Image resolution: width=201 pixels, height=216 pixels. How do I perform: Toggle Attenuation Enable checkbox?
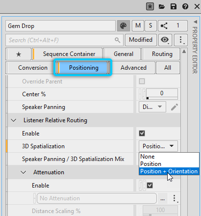click(x=150, y=186)
